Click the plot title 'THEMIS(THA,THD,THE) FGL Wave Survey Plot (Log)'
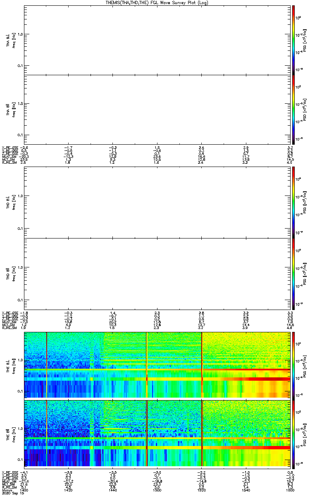 (x=157, y=2)
